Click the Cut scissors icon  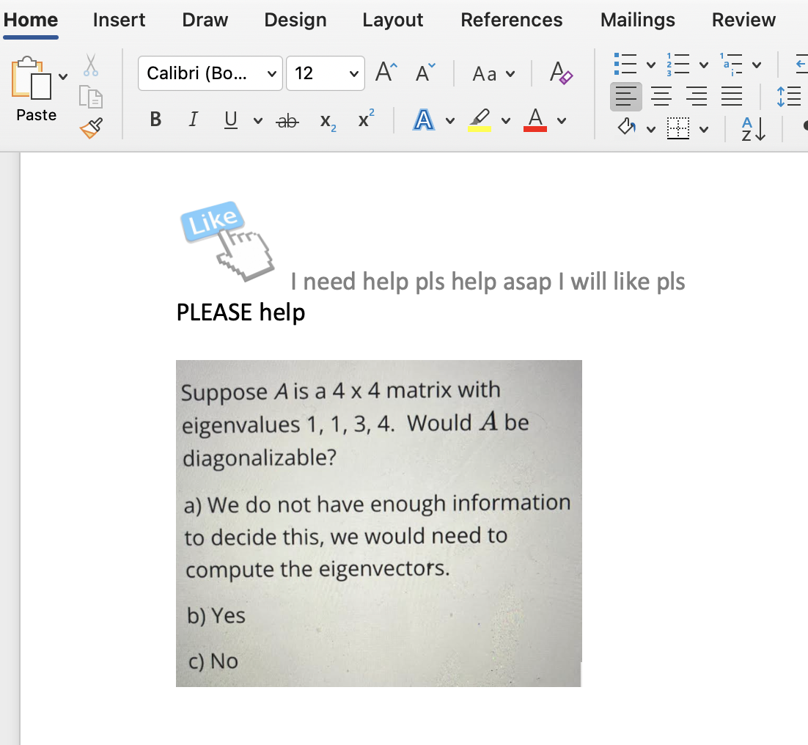coord(91,65)
